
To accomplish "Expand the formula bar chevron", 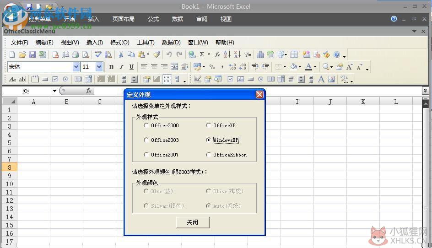I will point(426,91).
